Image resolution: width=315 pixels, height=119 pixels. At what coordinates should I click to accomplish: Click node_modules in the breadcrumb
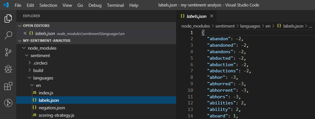tap(195, 26)
